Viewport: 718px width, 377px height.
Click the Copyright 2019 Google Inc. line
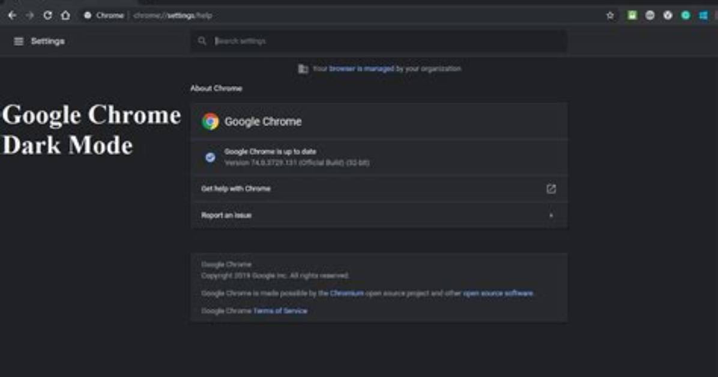pyautogui.click(x=275, y=276)
